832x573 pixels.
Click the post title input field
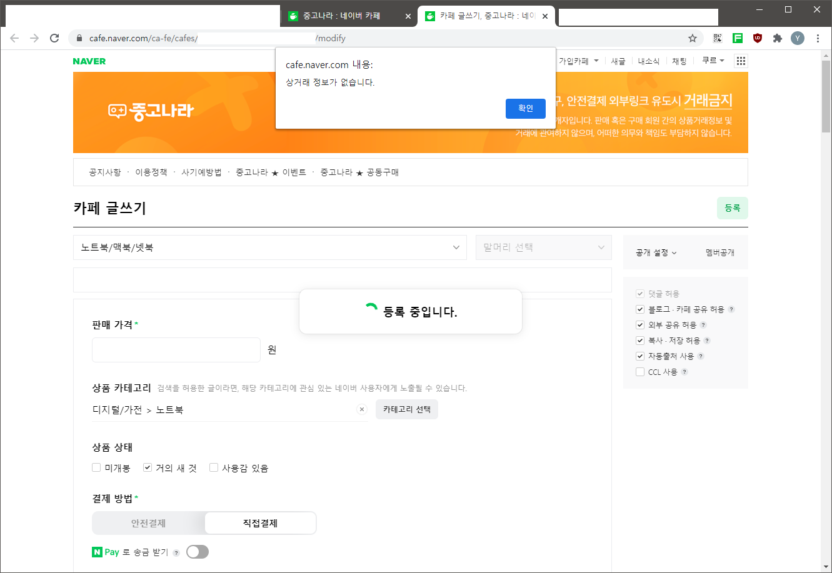point(343,280)
